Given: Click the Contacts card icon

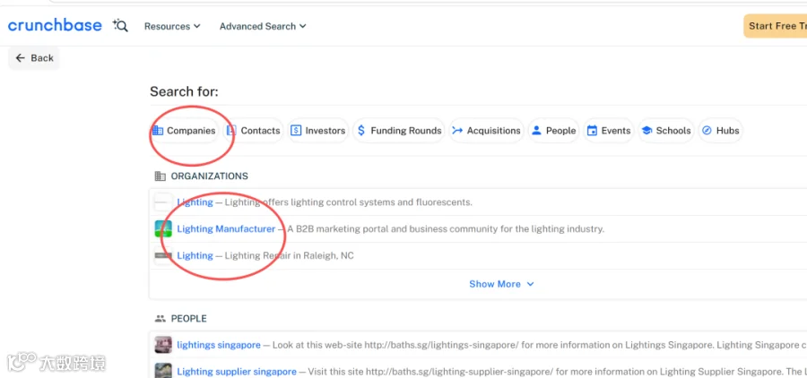Looking at the screenshot, I should click(x=231, y=131).
